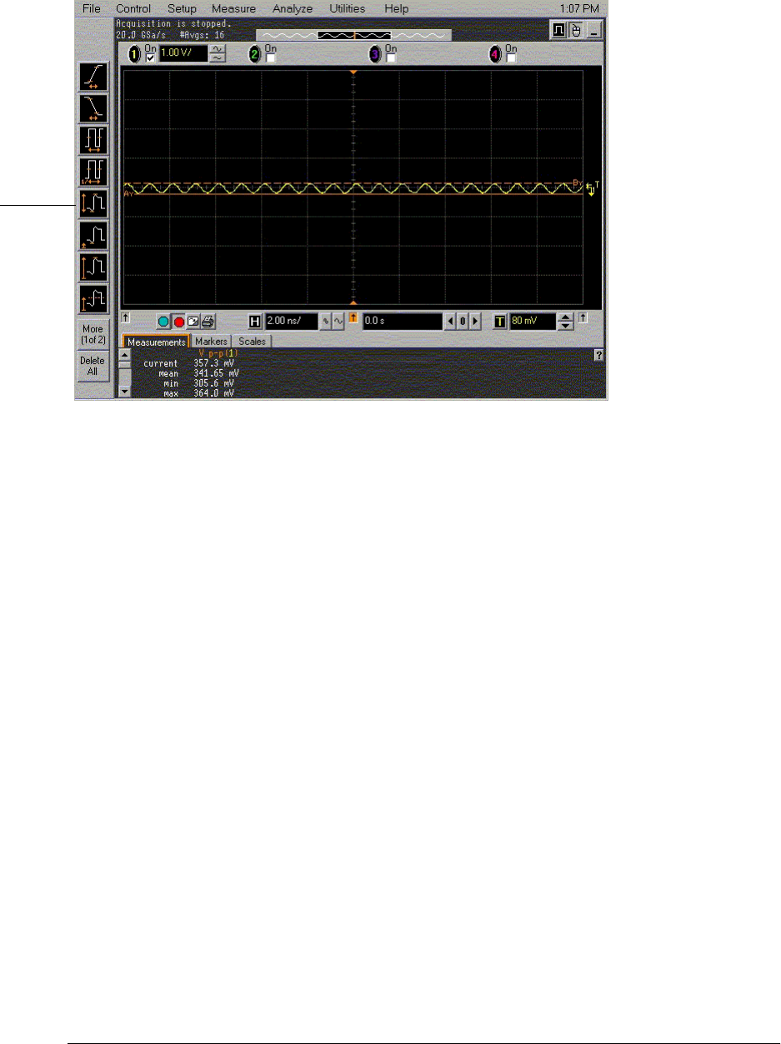Open the Measure menu

233,8
